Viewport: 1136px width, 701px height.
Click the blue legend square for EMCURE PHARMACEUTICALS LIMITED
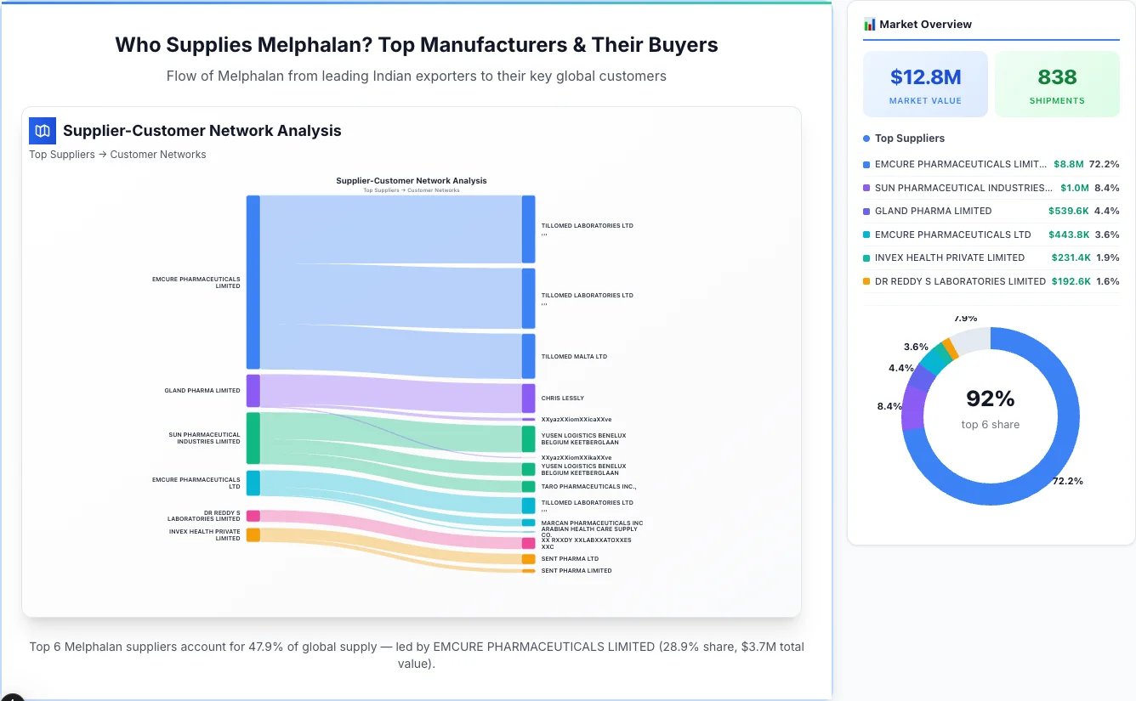[x=867, y=164]
